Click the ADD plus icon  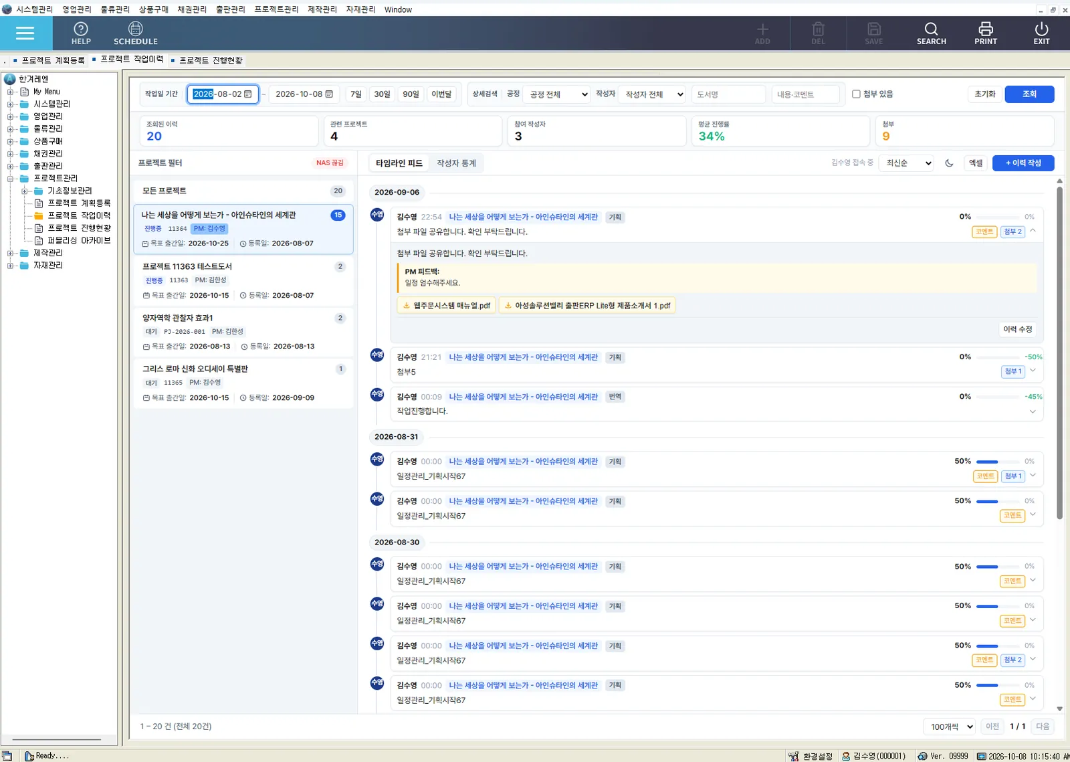click(x=762, y=33)
